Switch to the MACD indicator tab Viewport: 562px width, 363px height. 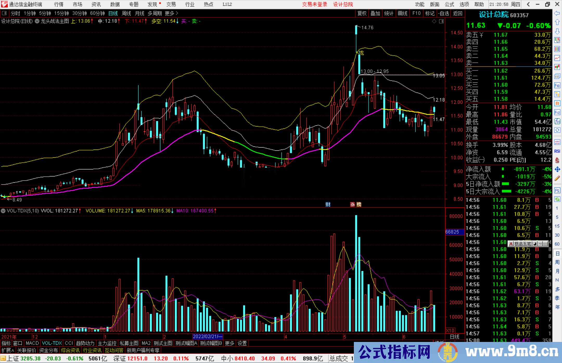(32, 343)
